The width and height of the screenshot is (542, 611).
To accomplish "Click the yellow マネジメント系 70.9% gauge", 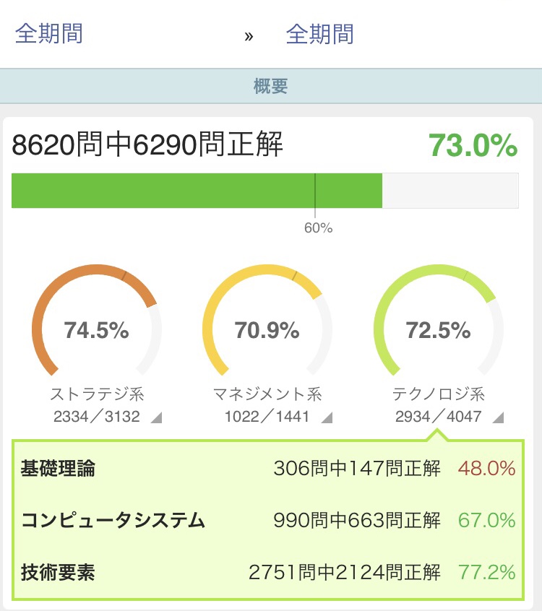I will (267, 321).
